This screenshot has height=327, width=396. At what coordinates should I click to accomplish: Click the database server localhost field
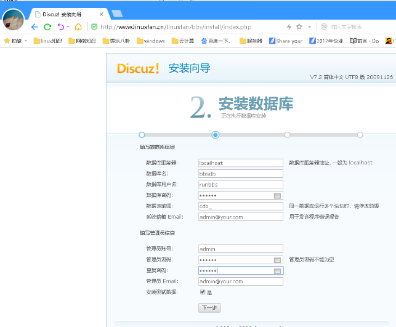coord(241,163)
